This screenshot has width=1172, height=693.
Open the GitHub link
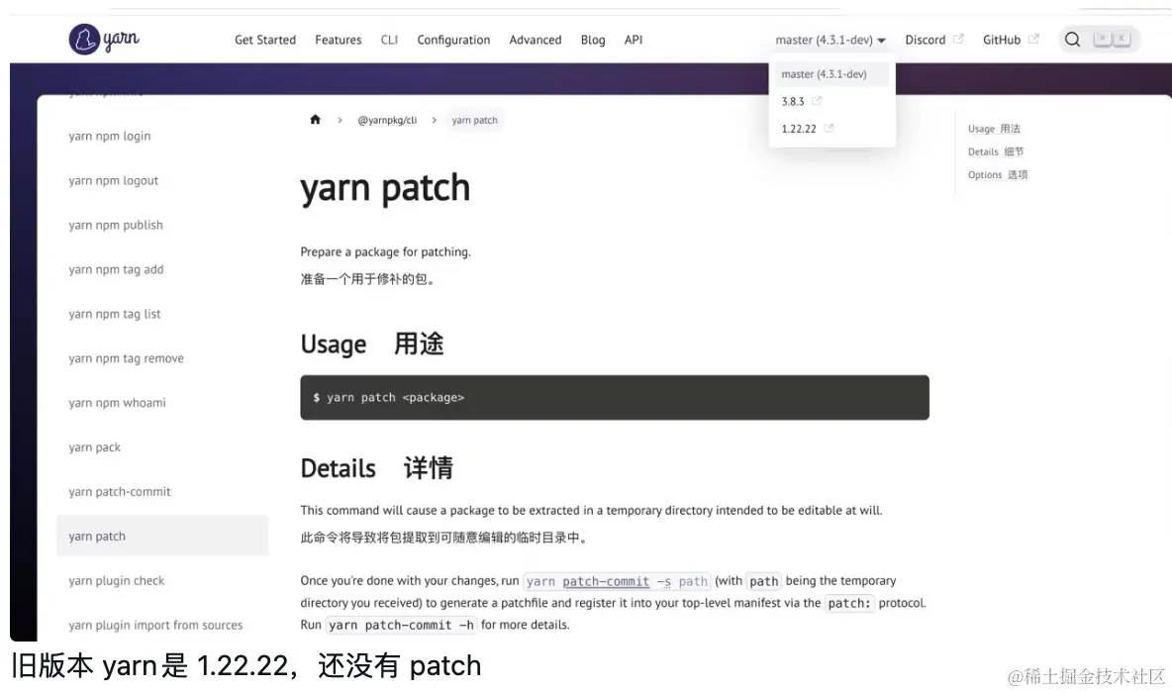click(1002, 40)
